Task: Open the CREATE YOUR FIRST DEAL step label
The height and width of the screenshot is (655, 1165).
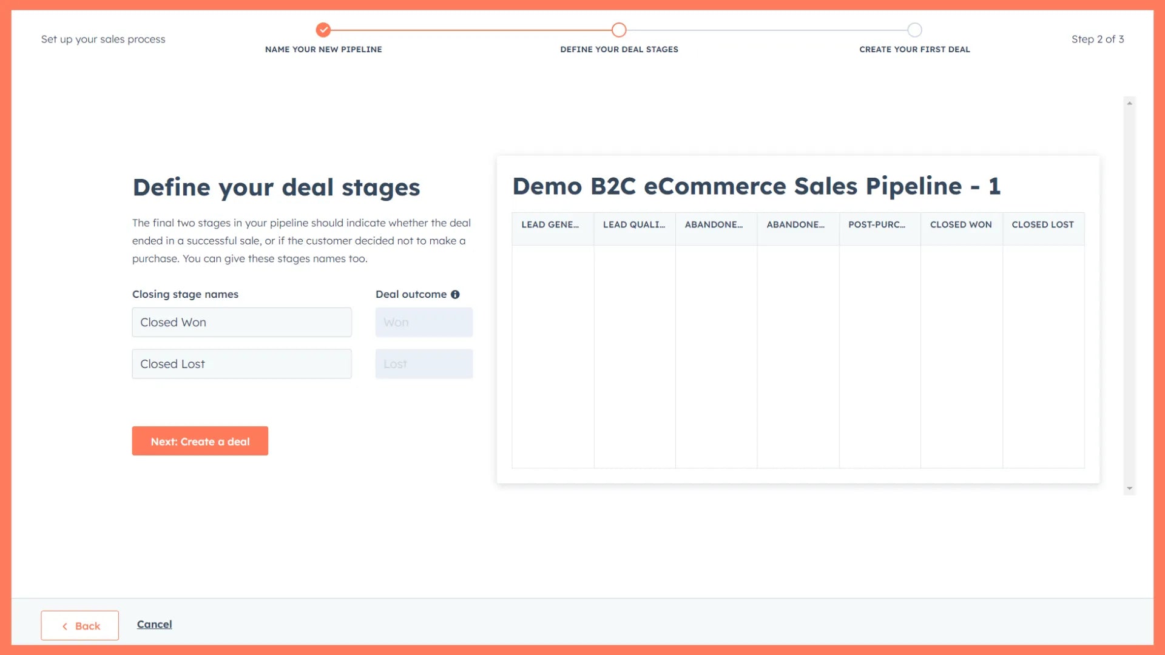Action: (914, 49)
